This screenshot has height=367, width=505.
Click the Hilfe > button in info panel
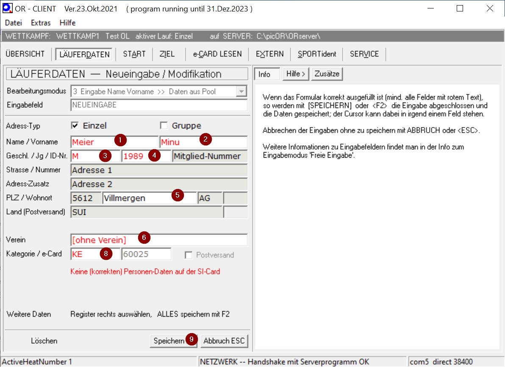tap(296, 74)
